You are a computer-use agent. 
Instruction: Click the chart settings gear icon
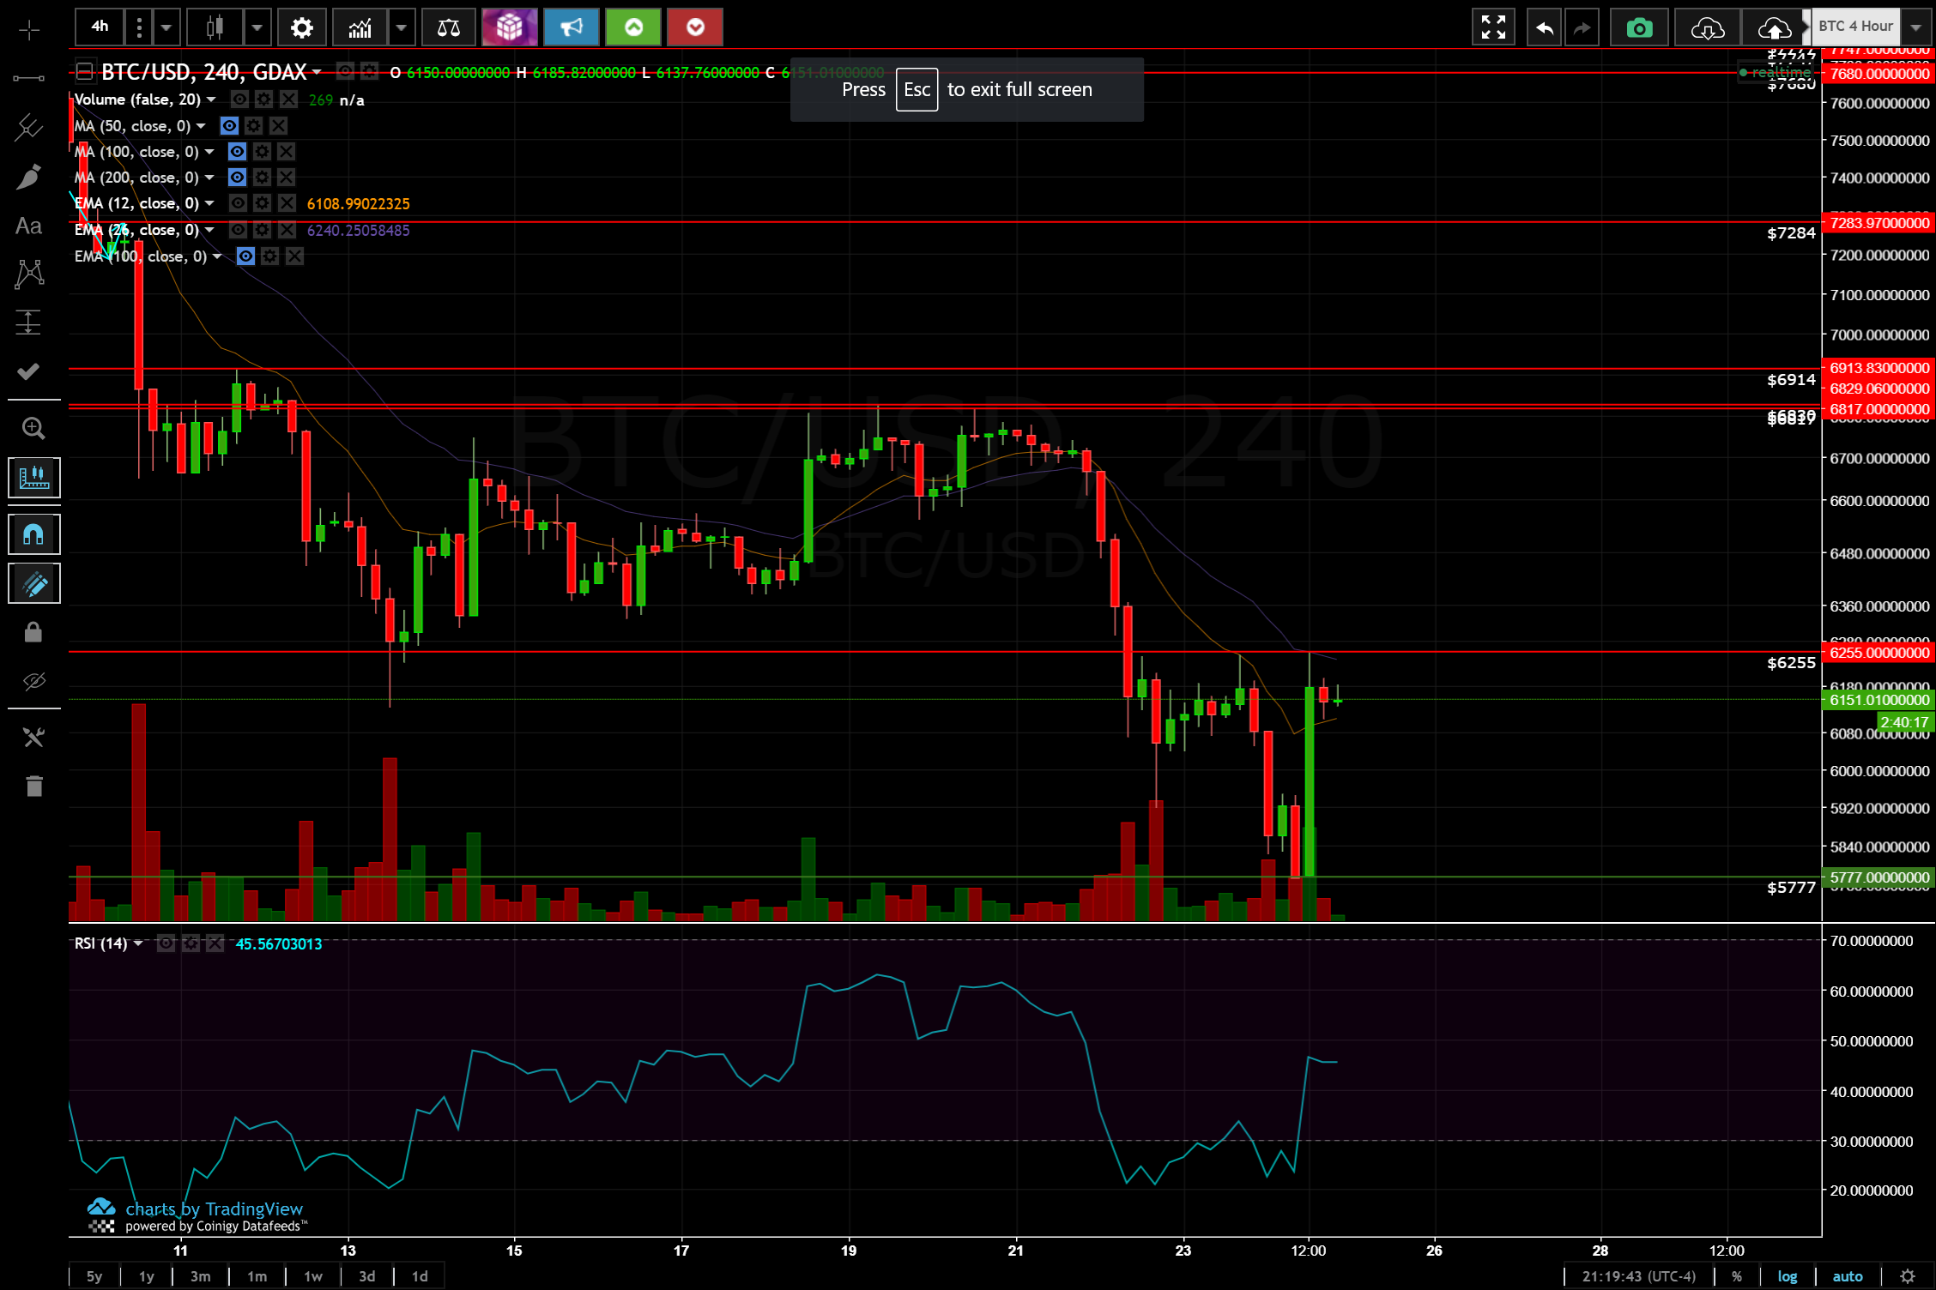click(x=301, y=28)
